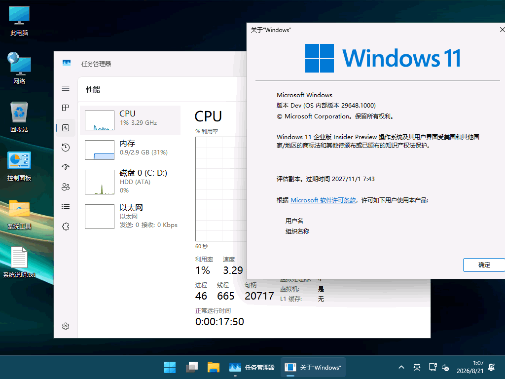Click the 评估副本 expiration date text
Screen dimensions: 505x379
[x=325, y=179]
